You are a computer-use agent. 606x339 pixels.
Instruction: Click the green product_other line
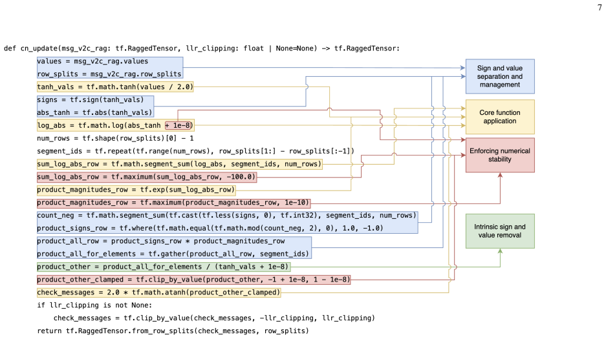[163, 267]
